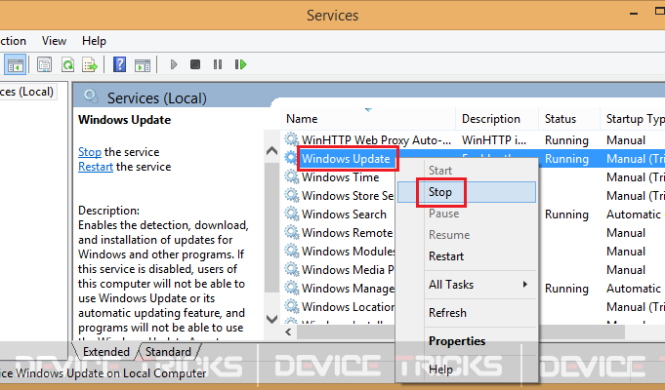Choose Properties in the context menu
Screen dimensions: 665x390
pos(467,341)
